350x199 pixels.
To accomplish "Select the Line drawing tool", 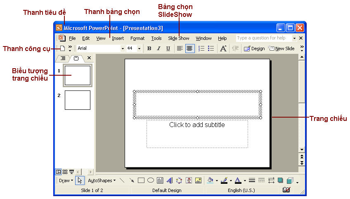I will click(x=122, y=180).
